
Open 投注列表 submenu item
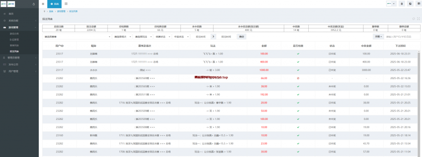19,51
